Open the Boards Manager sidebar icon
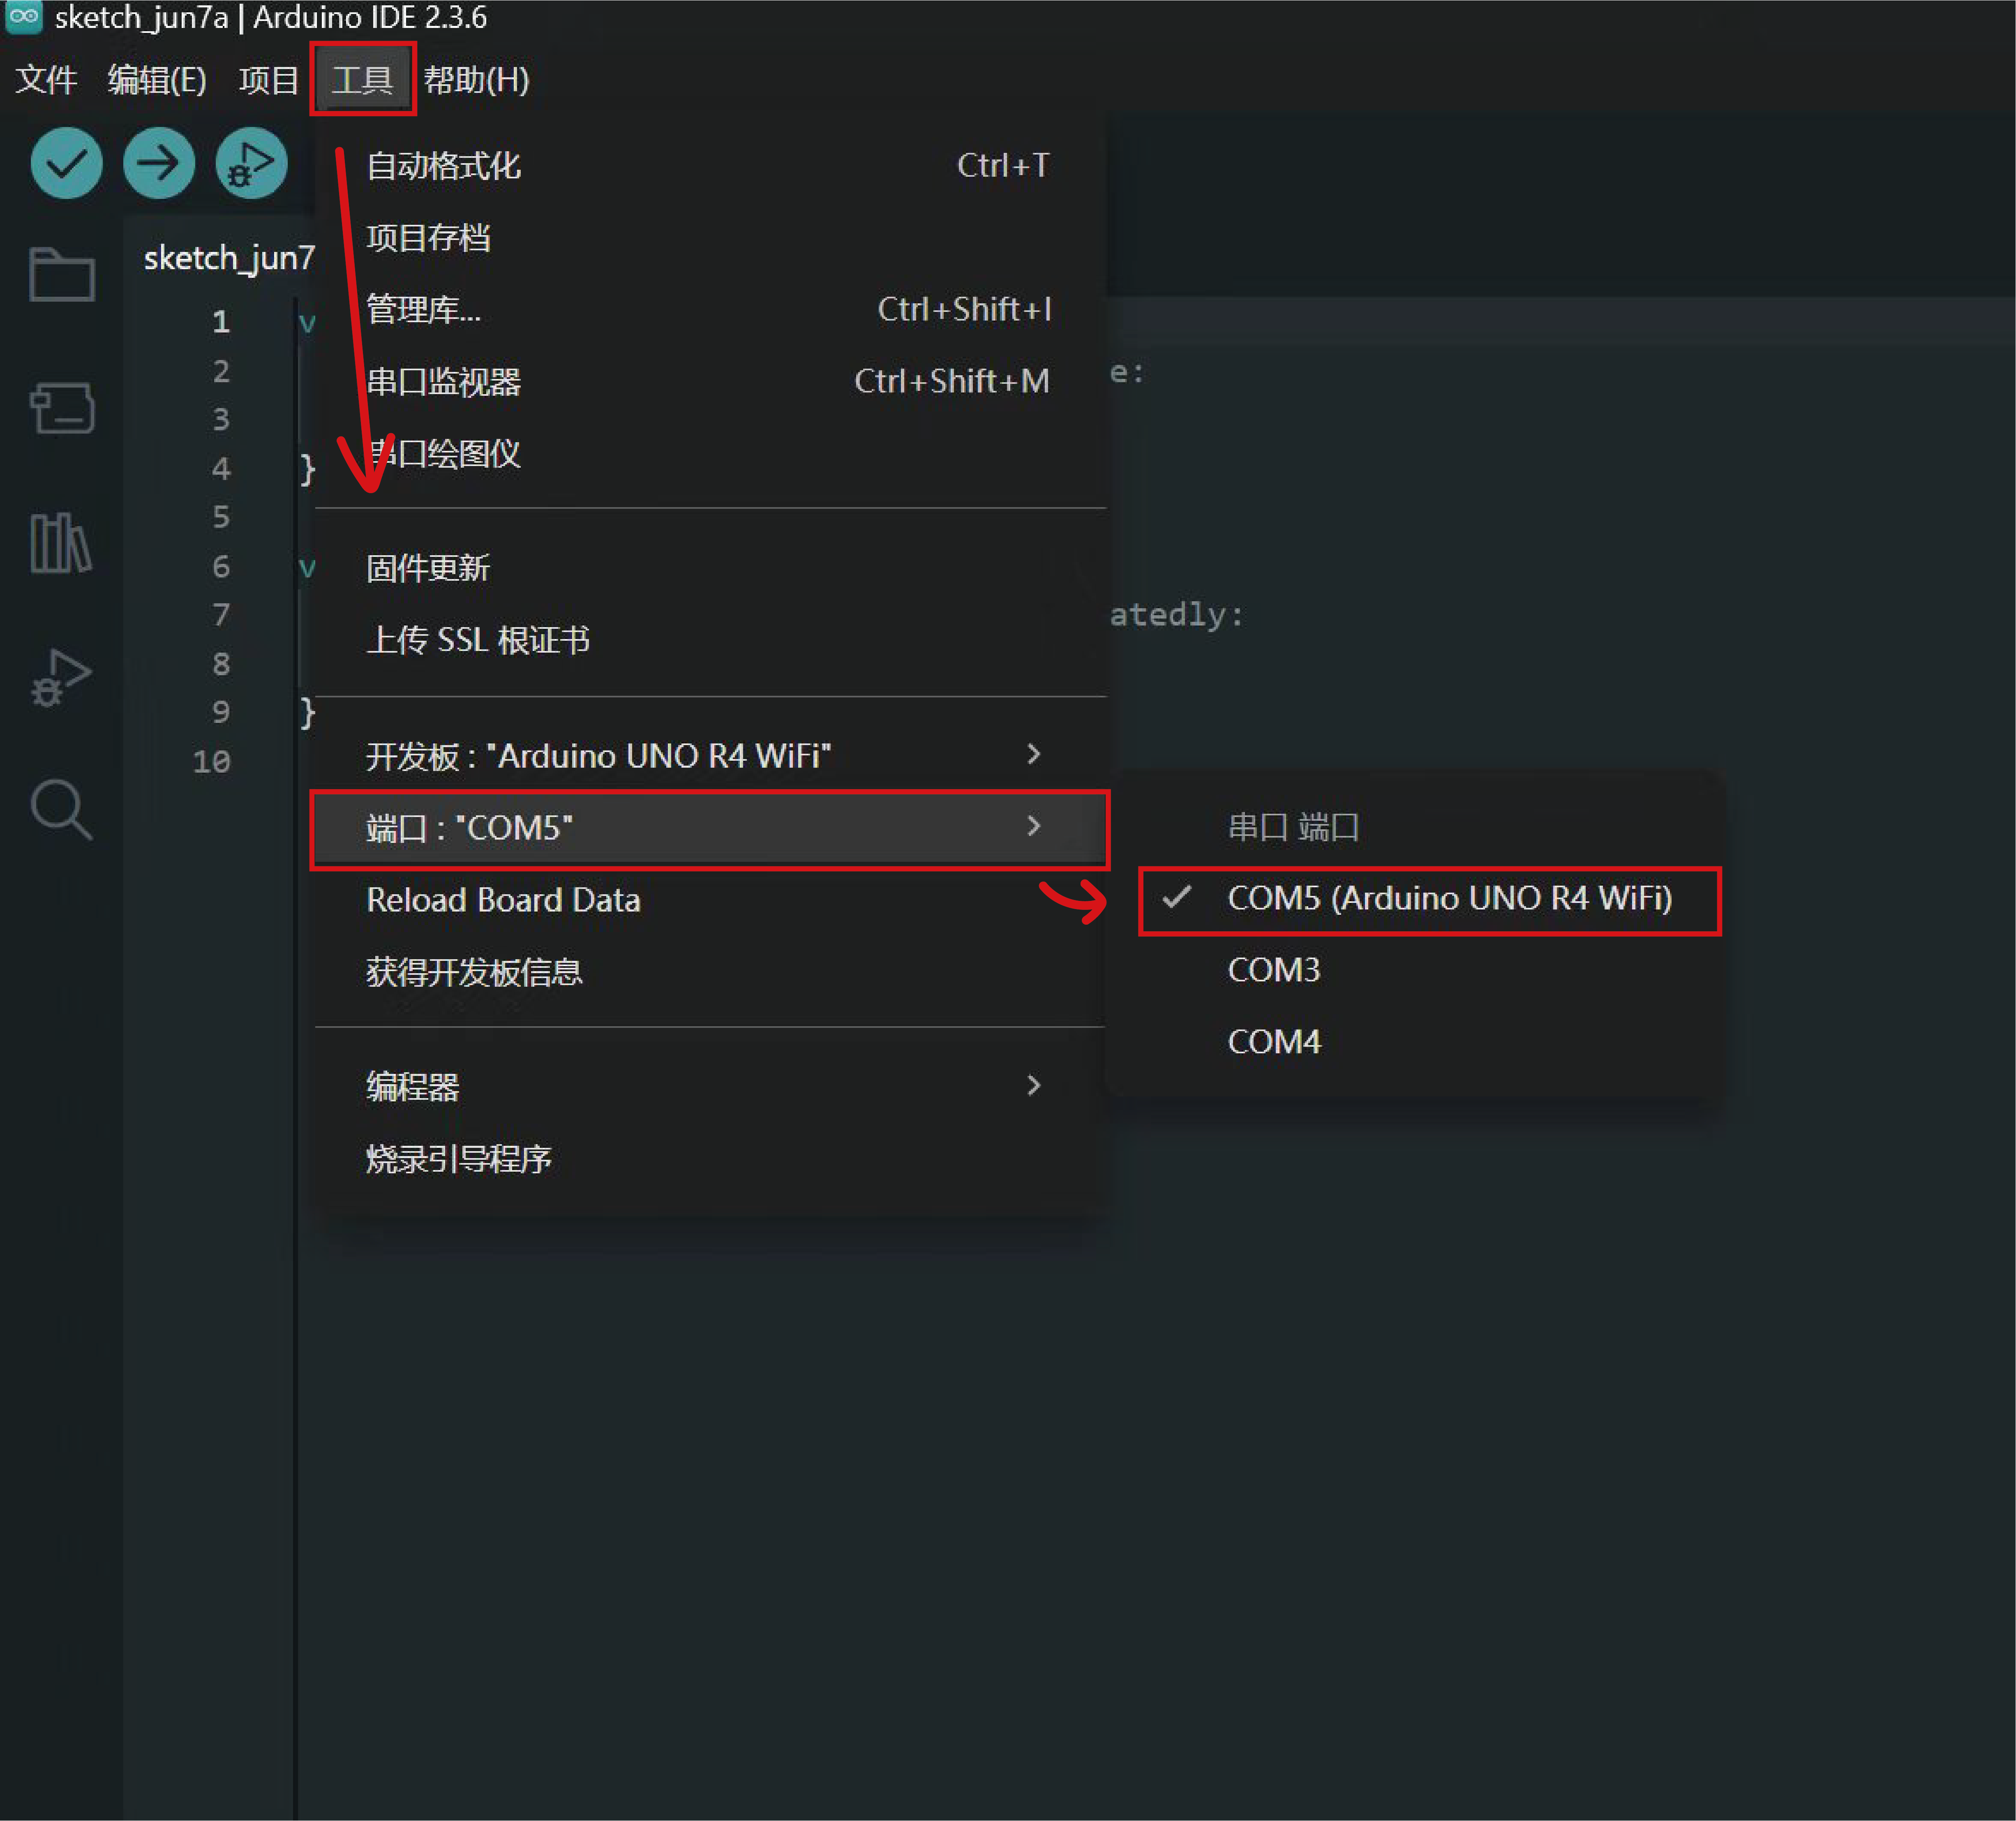This screenshot has width=2016, height=1821. [x=62, y=408]
